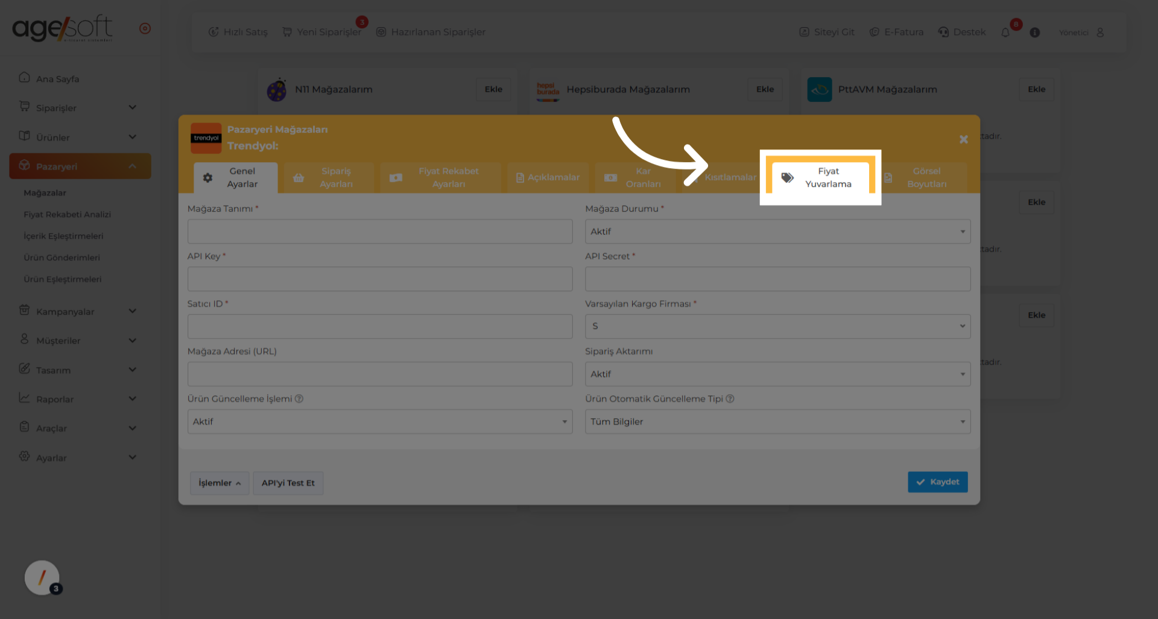
Task: Show help for Ürün Otomatik Güncelleme Tipi
Action: (x=730, y=398)
